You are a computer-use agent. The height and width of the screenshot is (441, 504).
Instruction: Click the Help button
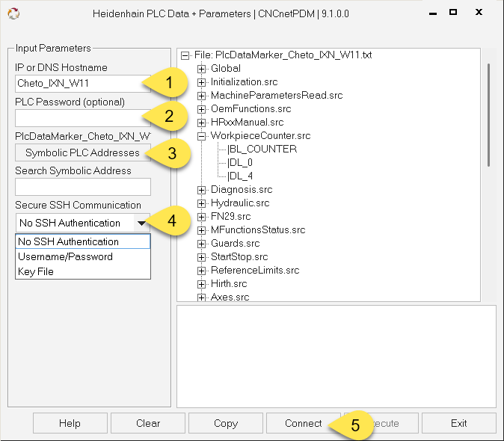pos(70,423)
